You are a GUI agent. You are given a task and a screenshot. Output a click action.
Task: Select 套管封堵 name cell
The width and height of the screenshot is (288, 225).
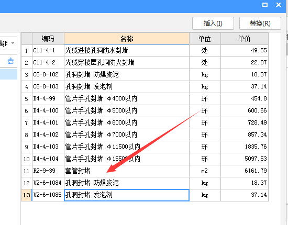127,171
